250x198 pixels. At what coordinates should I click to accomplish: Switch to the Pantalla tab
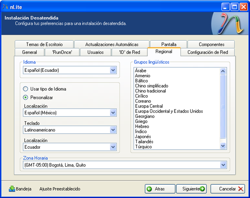point(169,44)
